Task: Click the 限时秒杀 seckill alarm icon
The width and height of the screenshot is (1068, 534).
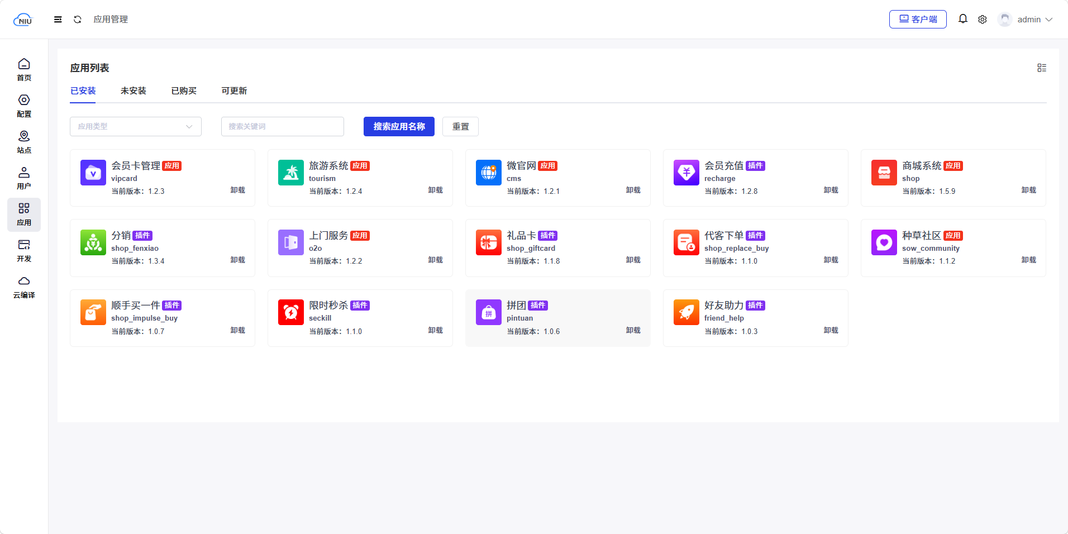Action: click(x=290, y=312)
